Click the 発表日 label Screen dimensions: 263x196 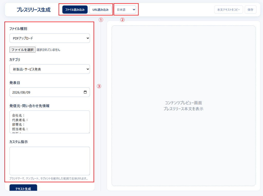15,83
